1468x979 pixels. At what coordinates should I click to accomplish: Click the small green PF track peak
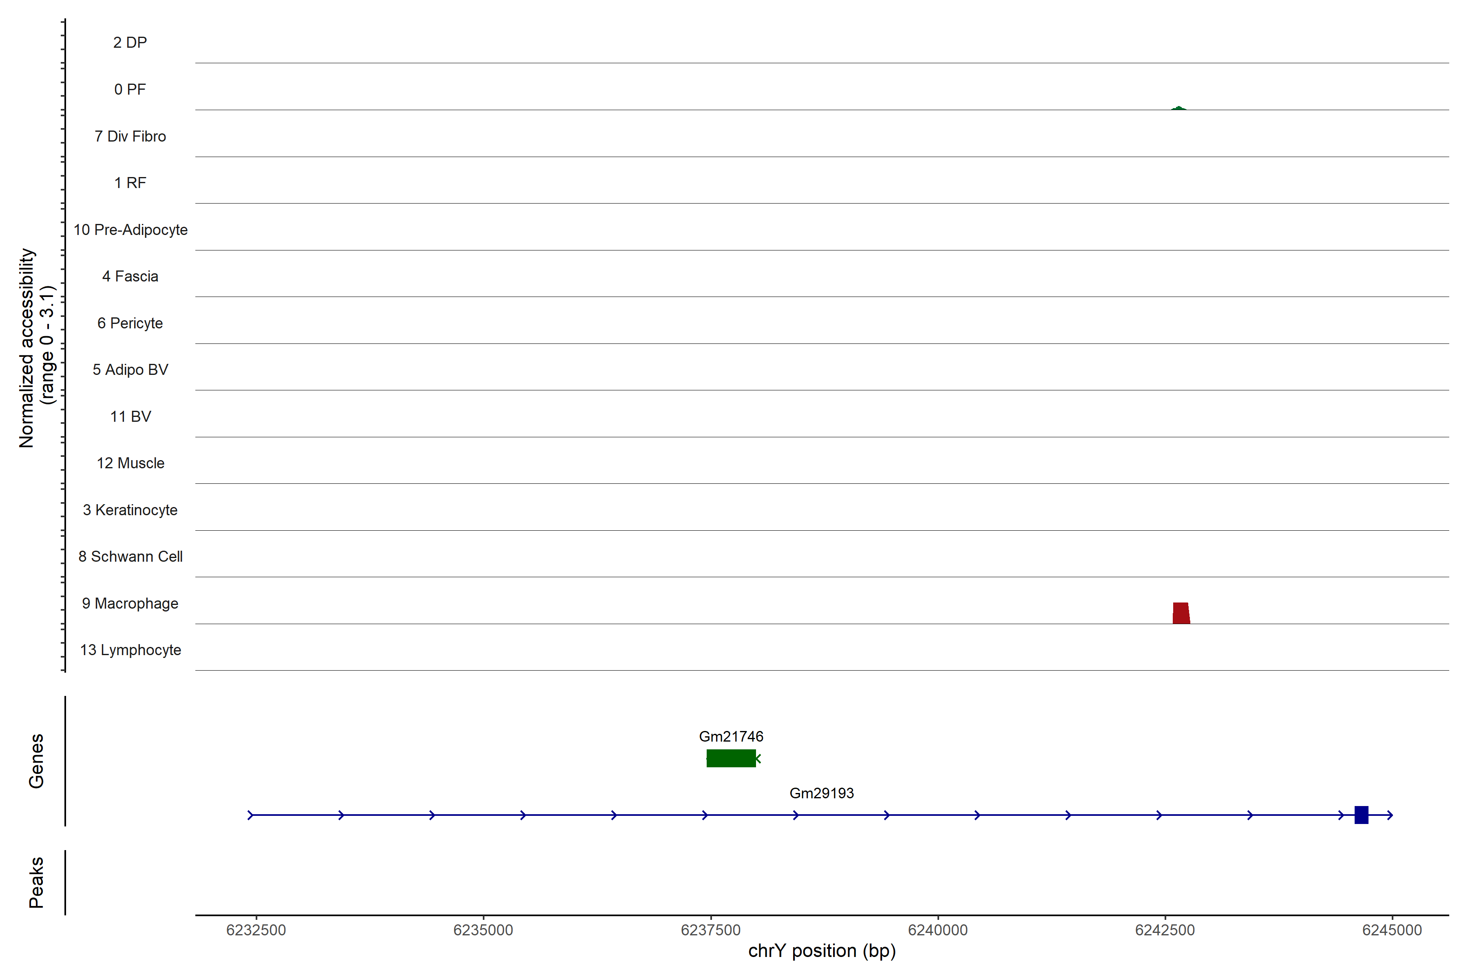click(1178, 109)
